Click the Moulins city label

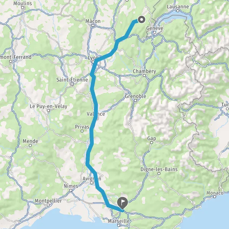(23, 3)
